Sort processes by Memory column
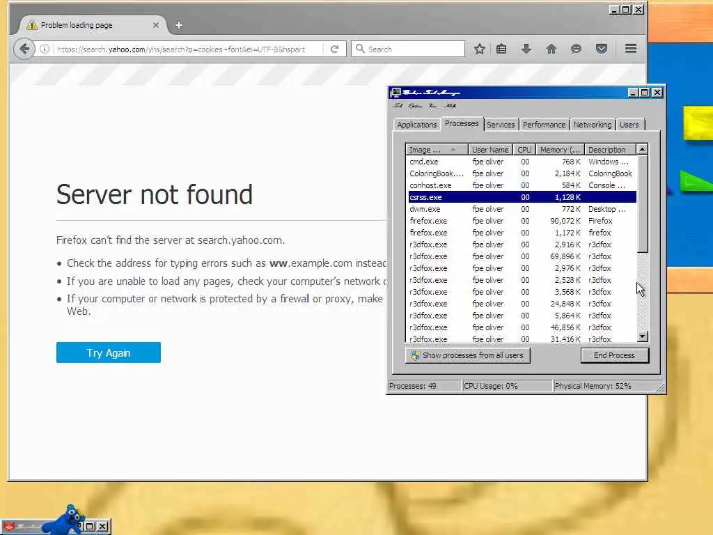 pos(561,150)
